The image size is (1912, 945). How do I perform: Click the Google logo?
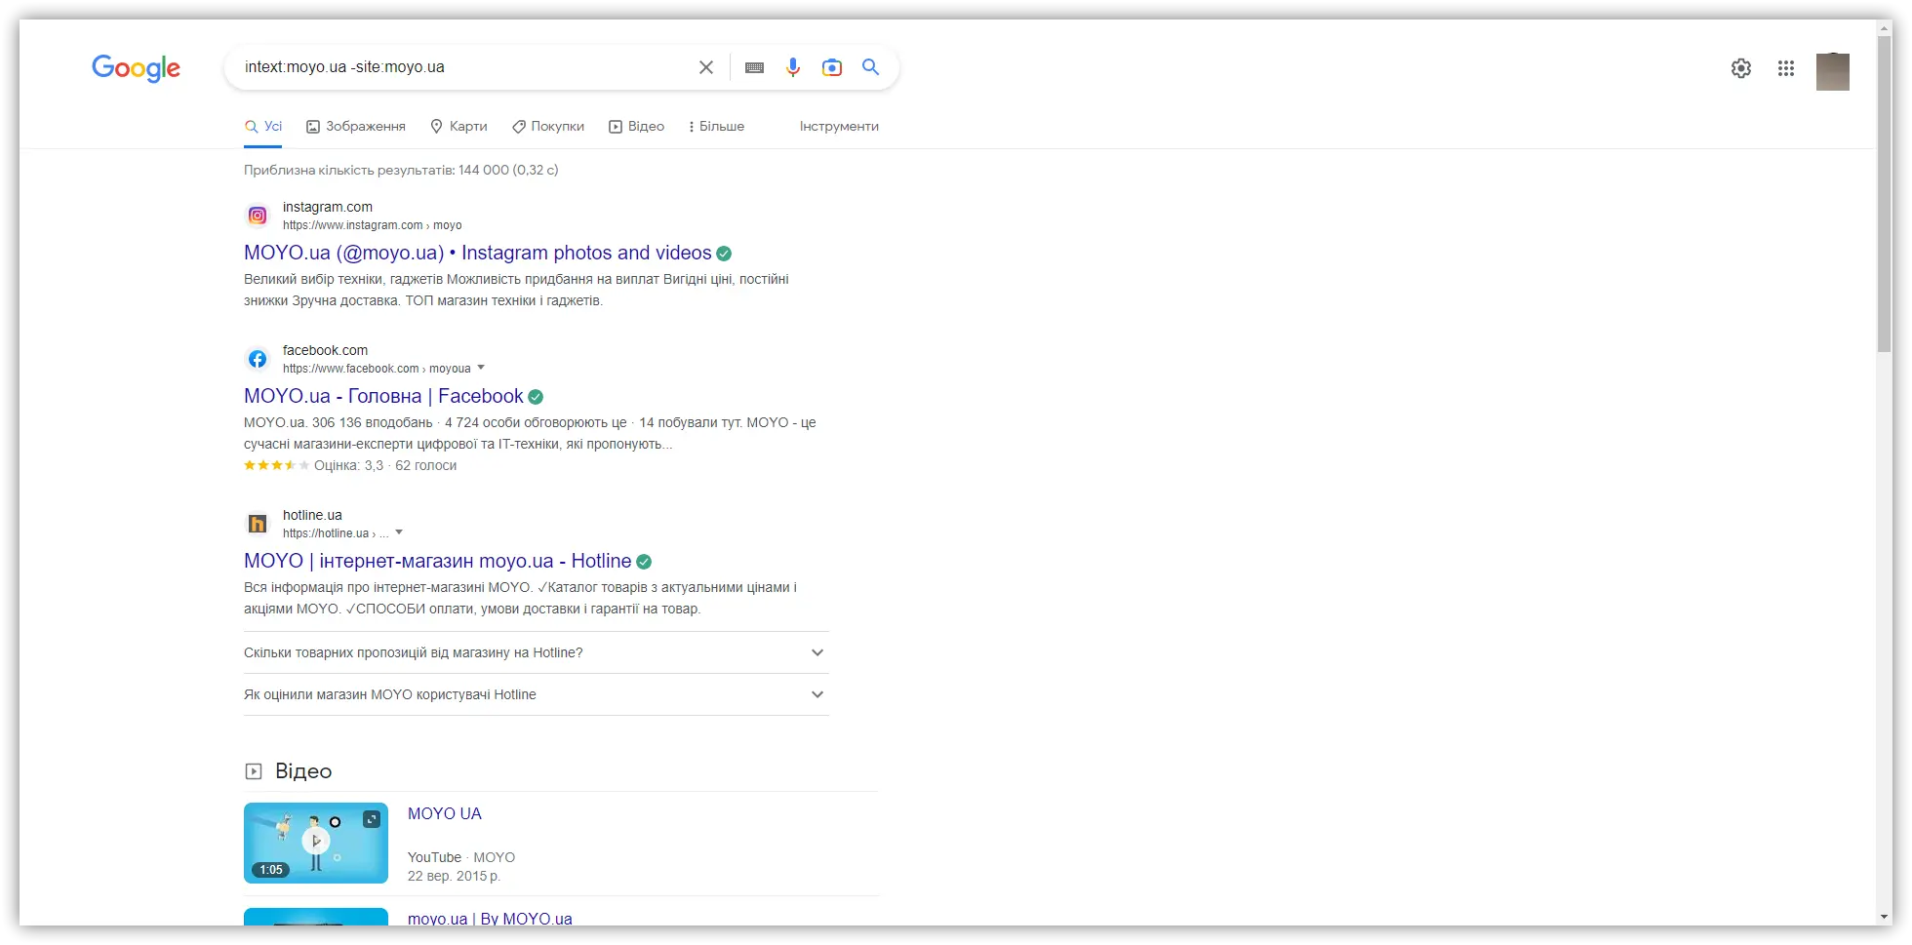pyautogui.click(x=136, y=68)
